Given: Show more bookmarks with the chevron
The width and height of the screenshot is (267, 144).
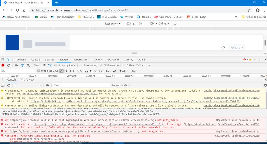Looking at the screenshot, I should [x=236, y=17].
